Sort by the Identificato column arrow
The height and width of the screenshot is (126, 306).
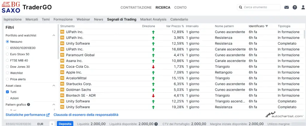(x=267, y=26)
